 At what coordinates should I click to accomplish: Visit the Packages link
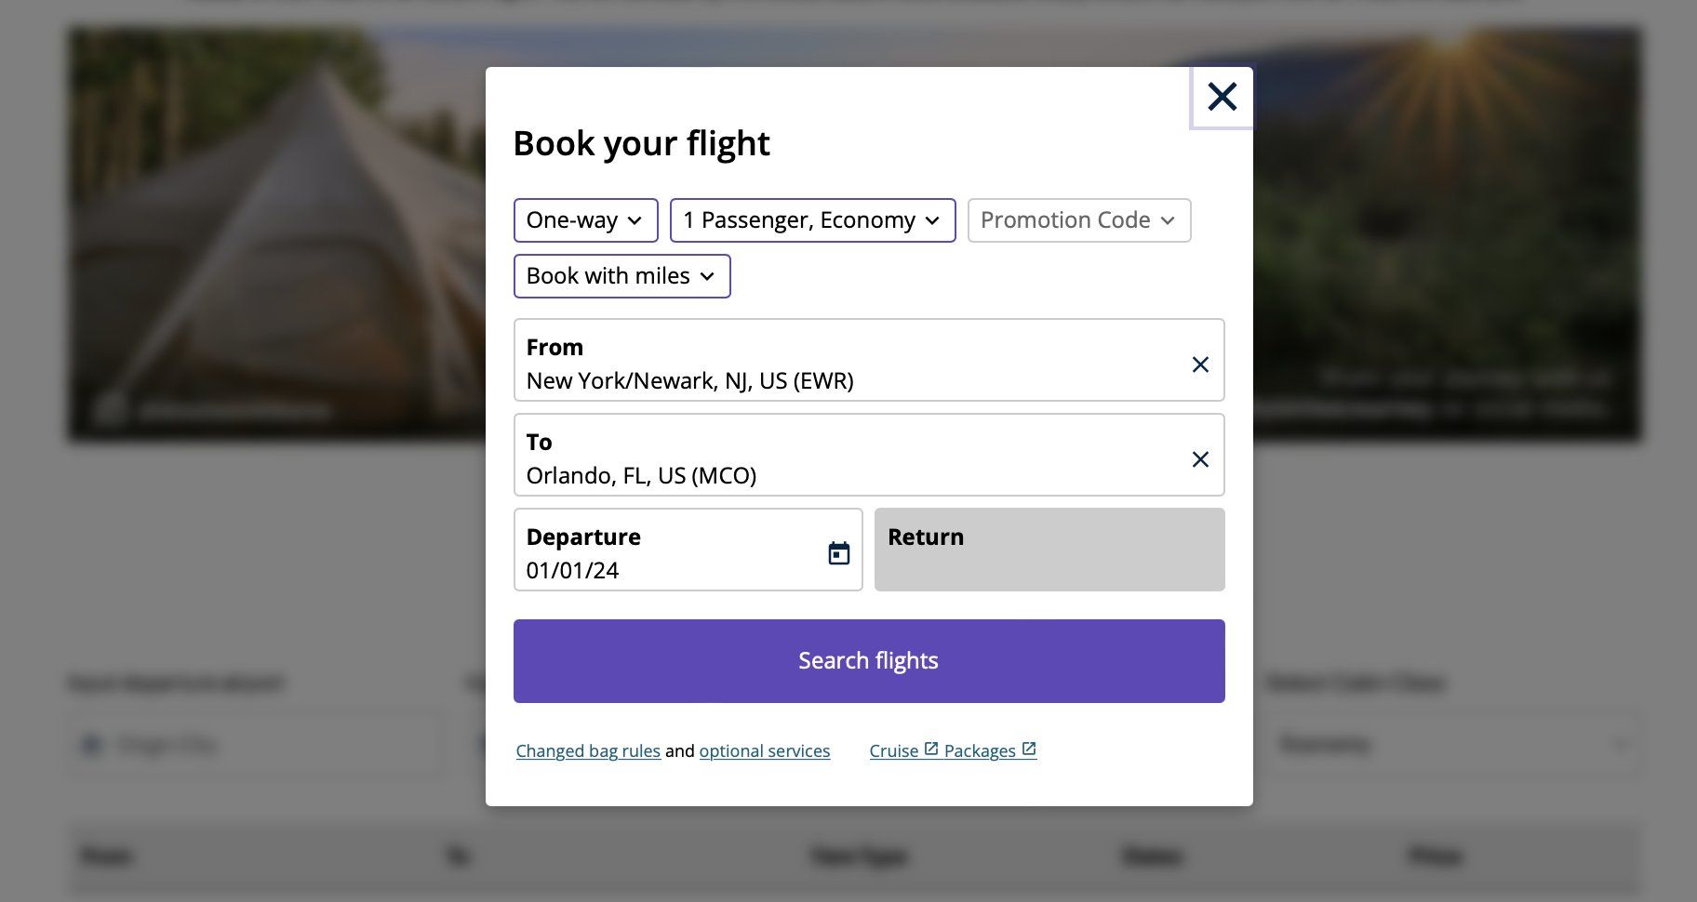[x=979, y=751]
